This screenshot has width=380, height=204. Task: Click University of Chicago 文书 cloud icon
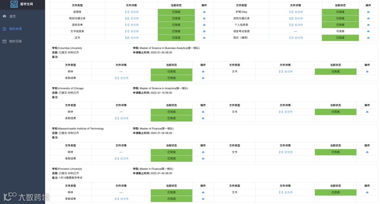coord(367,112)
